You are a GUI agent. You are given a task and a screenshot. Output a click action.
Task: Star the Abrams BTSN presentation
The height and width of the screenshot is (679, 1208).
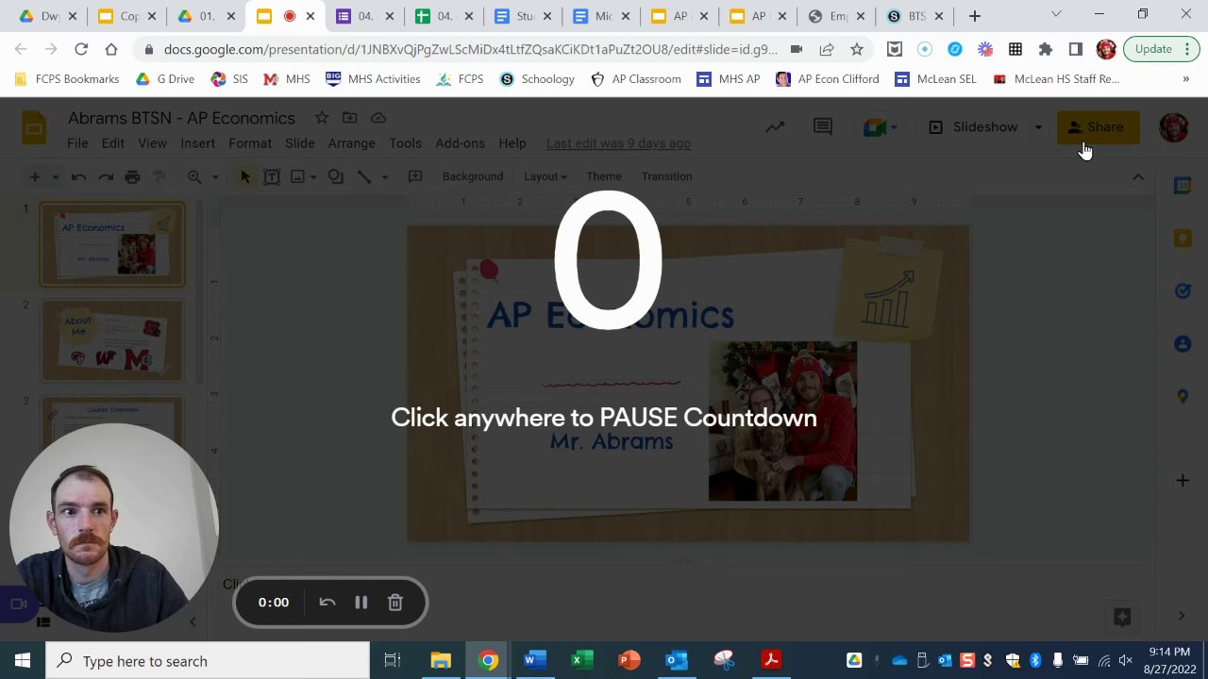point(322,118)
